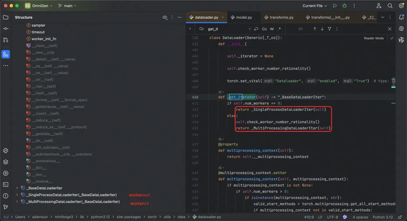Close the dataloader.py tab
Screen dimensions: 407x221
tap(223, 17)
